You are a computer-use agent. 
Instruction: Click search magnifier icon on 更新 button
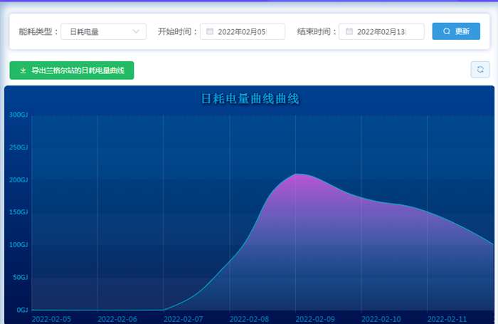click(x=447, y=31)
